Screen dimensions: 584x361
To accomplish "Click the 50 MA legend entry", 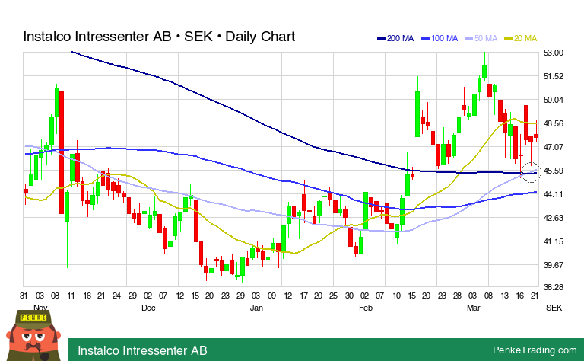I will coord(481,38).
